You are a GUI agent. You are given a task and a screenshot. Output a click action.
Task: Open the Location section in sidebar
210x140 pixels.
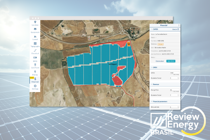35,23
